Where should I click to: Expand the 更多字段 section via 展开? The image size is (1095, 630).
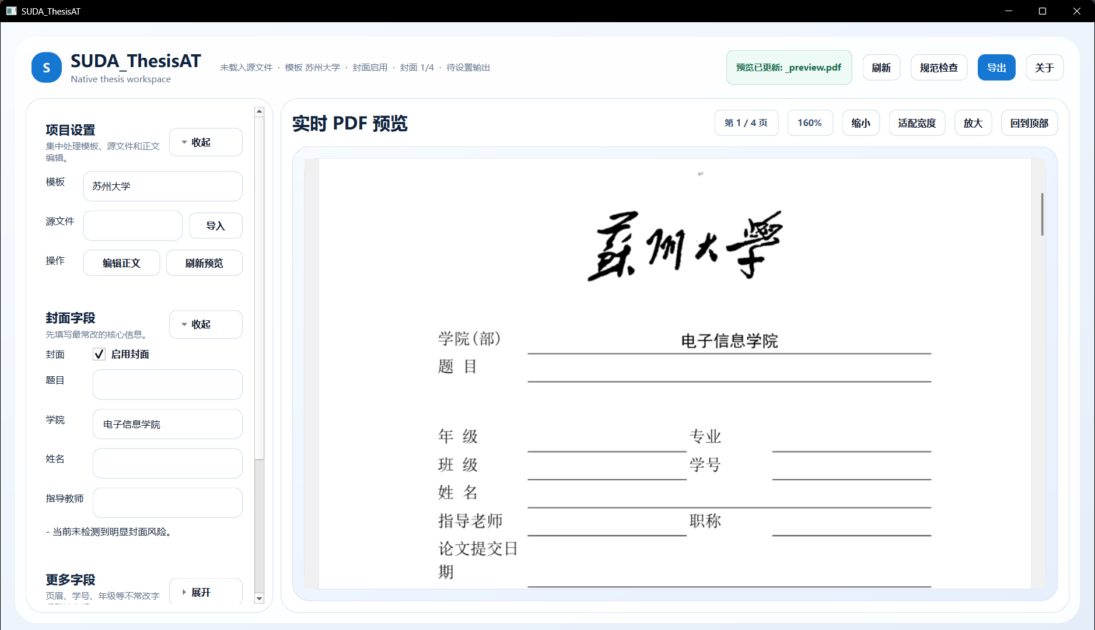tap(205, 591)
